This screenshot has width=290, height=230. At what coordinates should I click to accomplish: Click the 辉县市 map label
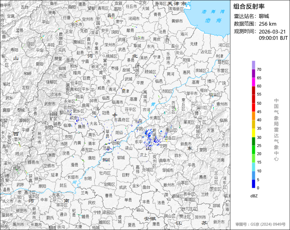[x=33, y=162]
